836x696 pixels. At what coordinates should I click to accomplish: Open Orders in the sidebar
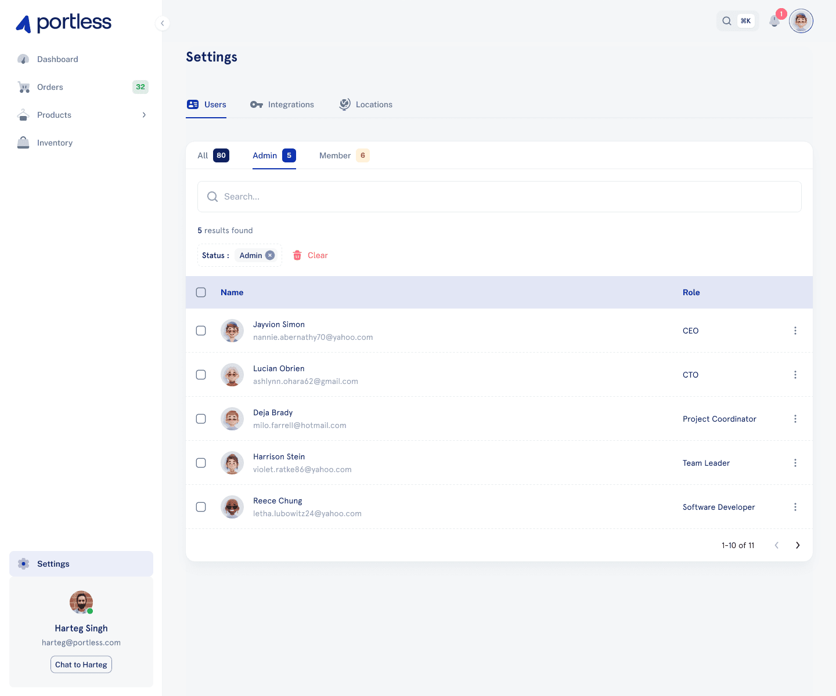(81, 87)
